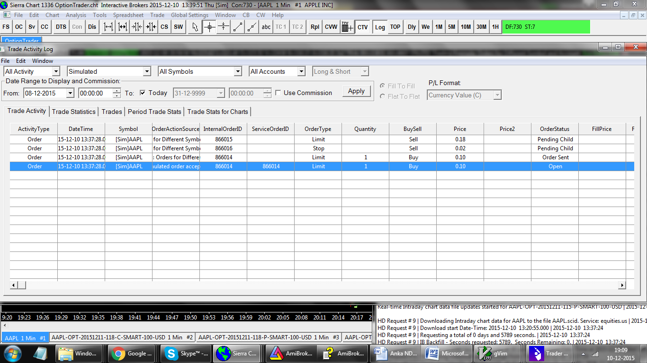Click the Windows Start button

click(x=12, y=354)
